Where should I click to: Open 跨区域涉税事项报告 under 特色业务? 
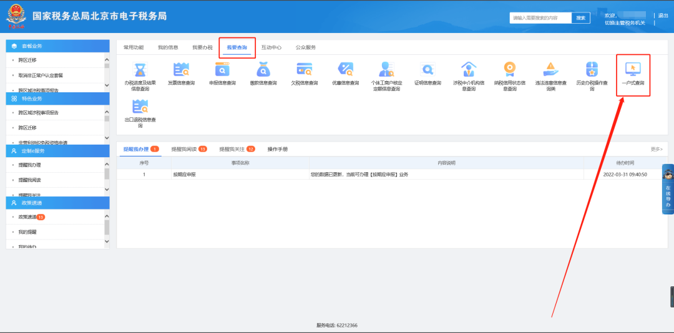click(39, 113)
